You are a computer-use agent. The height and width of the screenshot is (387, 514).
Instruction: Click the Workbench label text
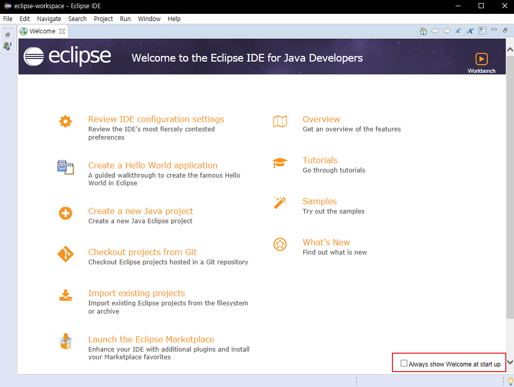(x=481, y=71)
